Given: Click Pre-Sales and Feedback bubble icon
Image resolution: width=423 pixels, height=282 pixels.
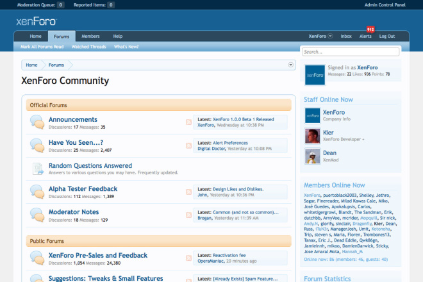Looking at the screenshot, I should click(x=37, y=258).
